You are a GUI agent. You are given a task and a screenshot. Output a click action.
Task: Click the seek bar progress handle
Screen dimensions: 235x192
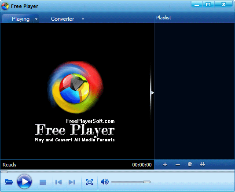tap(4, 172)
